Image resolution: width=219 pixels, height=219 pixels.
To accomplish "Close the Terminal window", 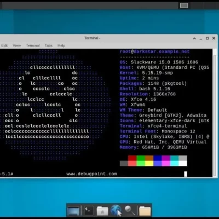I will click(214, 38).
